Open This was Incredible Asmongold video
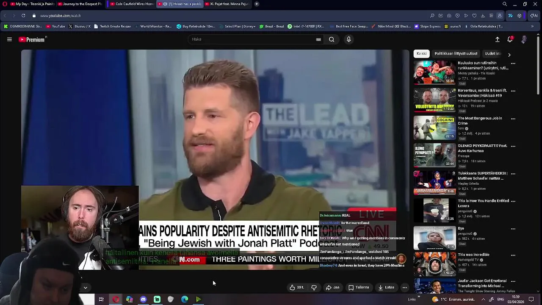The image size is (542, 305). [473, 255]
